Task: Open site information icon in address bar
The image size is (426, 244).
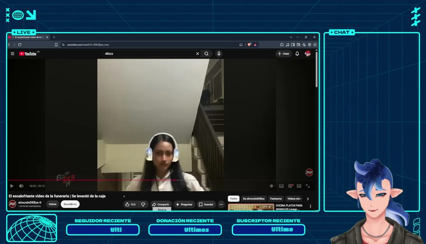Action: coord(63,44)
